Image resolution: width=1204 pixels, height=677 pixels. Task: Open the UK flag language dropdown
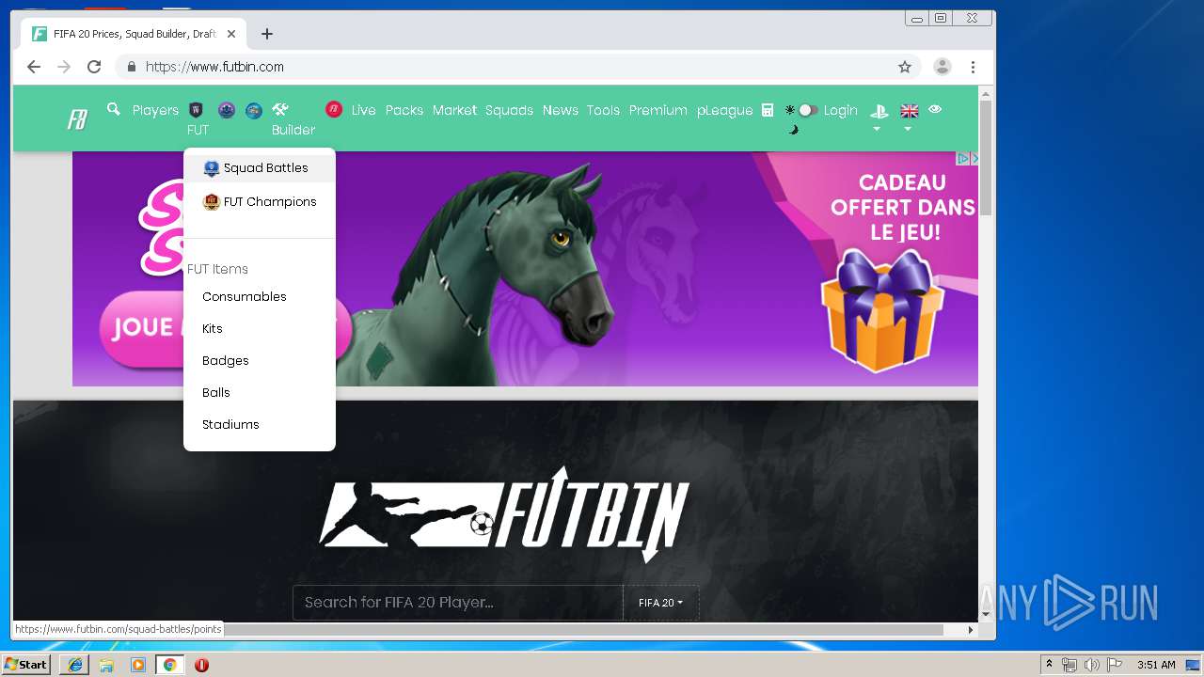point(909,116)
